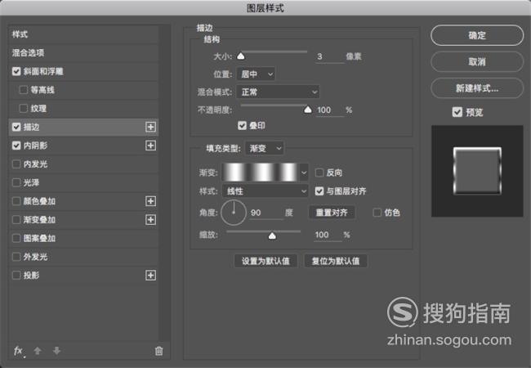531x368 pixels.
Task: Click 不透明度 percent value field
Action: point(329,110)
